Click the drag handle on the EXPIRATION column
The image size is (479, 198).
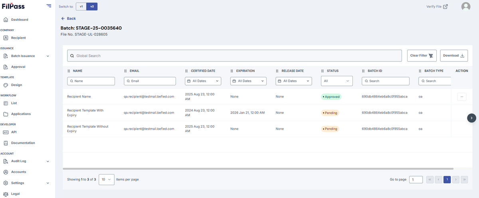pos(232,71)
